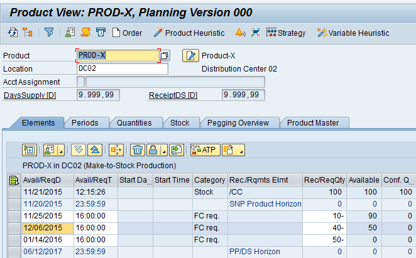This screenshot has height=258, width=416.
Task: Open the Pegging Overview tab
Action: (x=238, y=123)
